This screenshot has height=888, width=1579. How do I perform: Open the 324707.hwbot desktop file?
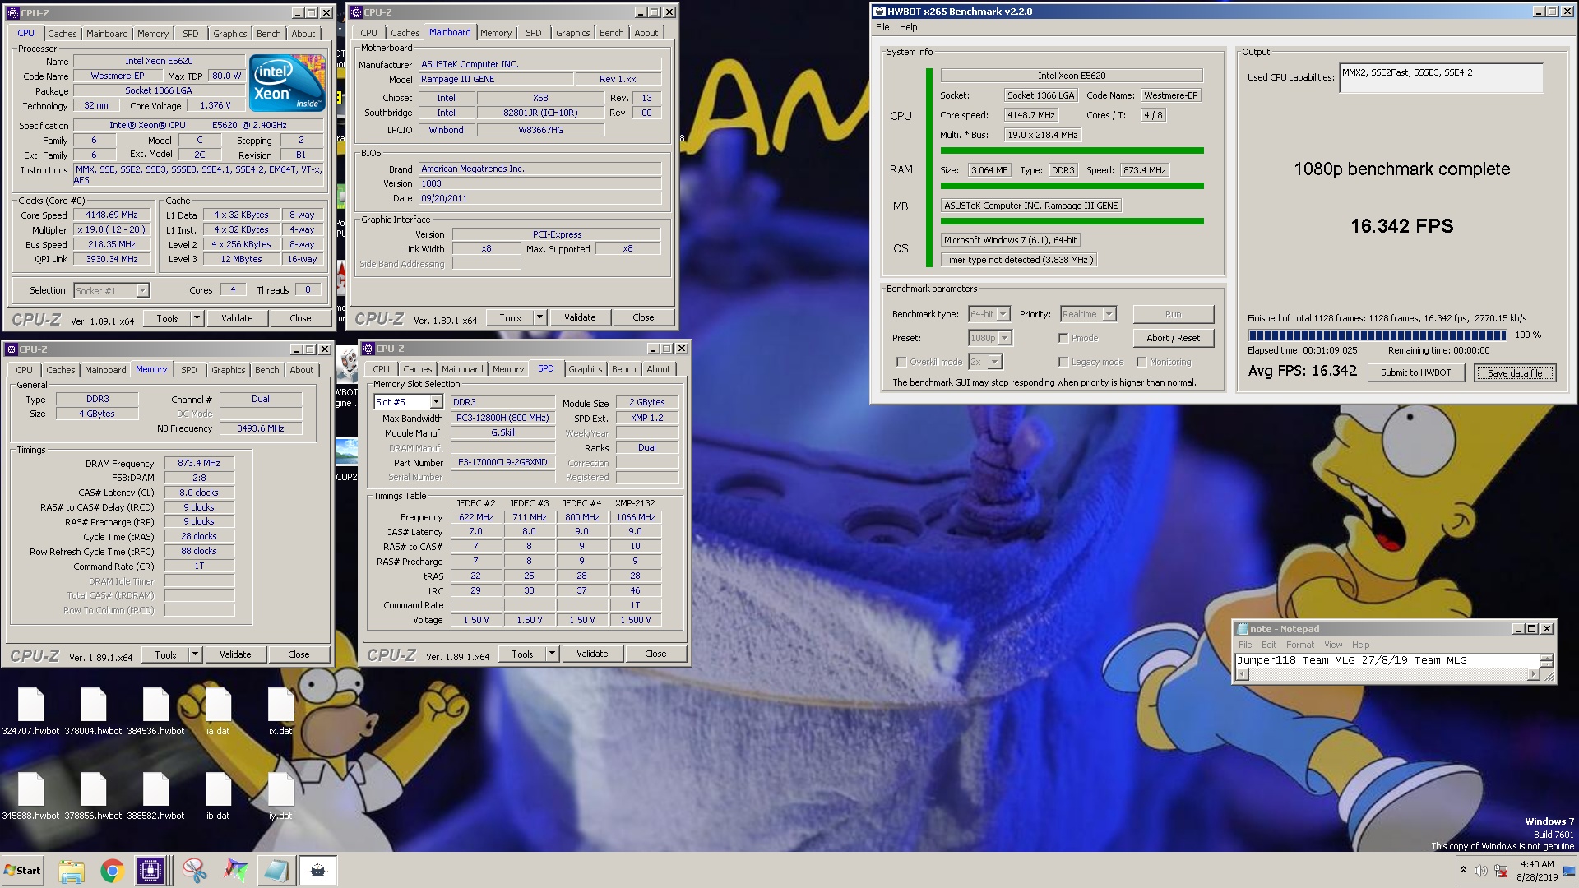pos(30,711)
